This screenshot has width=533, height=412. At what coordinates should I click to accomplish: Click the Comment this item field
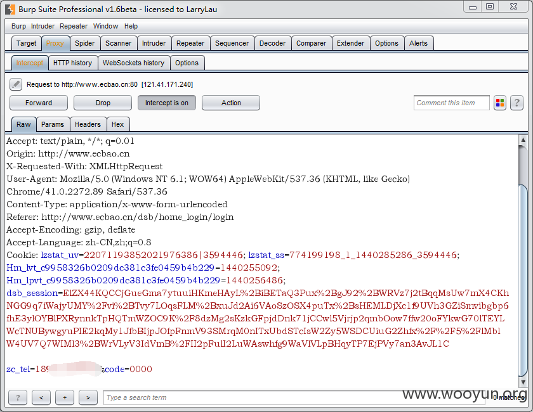451,103
